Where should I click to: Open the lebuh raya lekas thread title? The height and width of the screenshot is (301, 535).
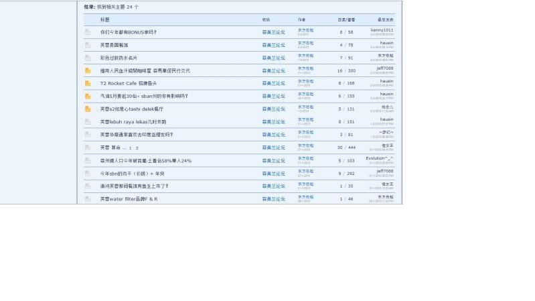point(133,122)
